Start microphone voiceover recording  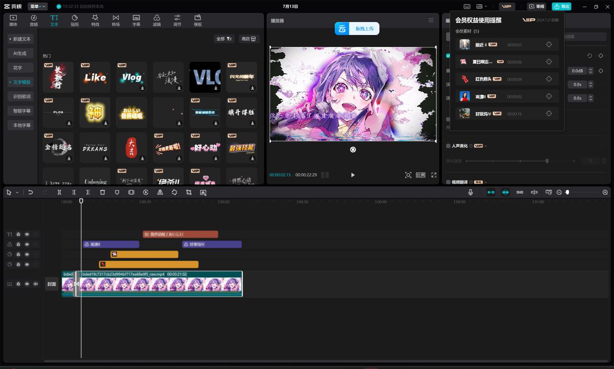point(471,192)
